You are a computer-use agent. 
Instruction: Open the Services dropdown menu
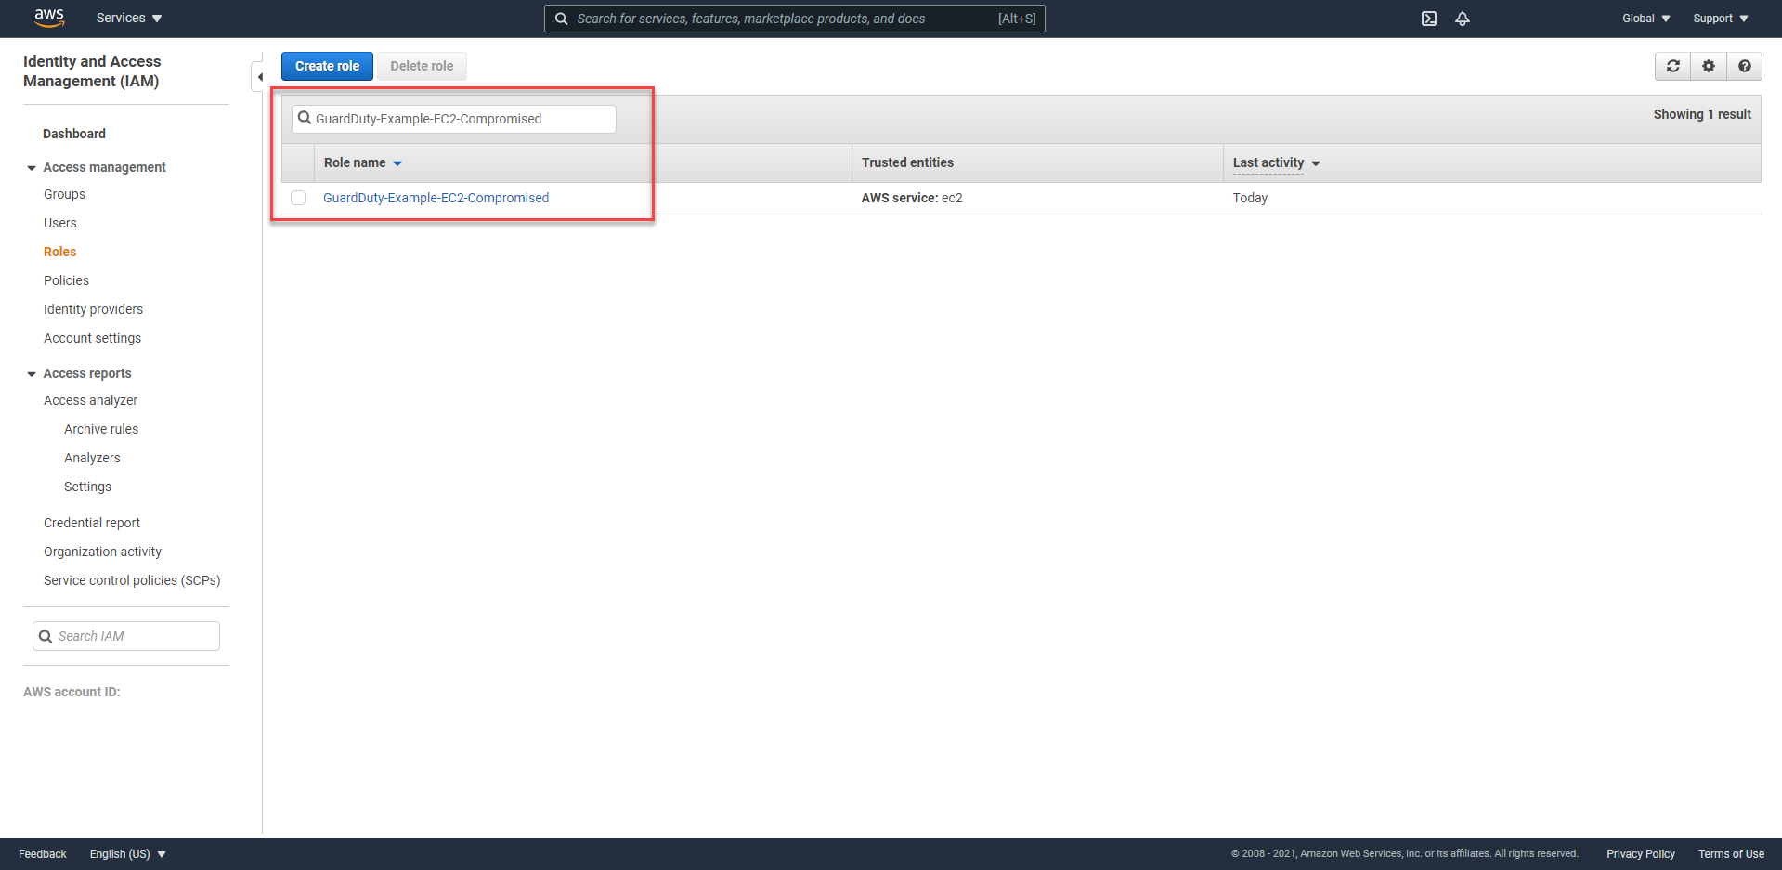[x=129, y=19]
